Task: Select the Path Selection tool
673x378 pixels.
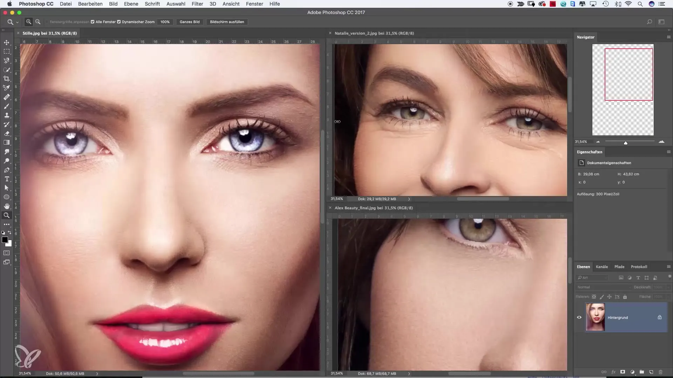Action: (7, 188)
